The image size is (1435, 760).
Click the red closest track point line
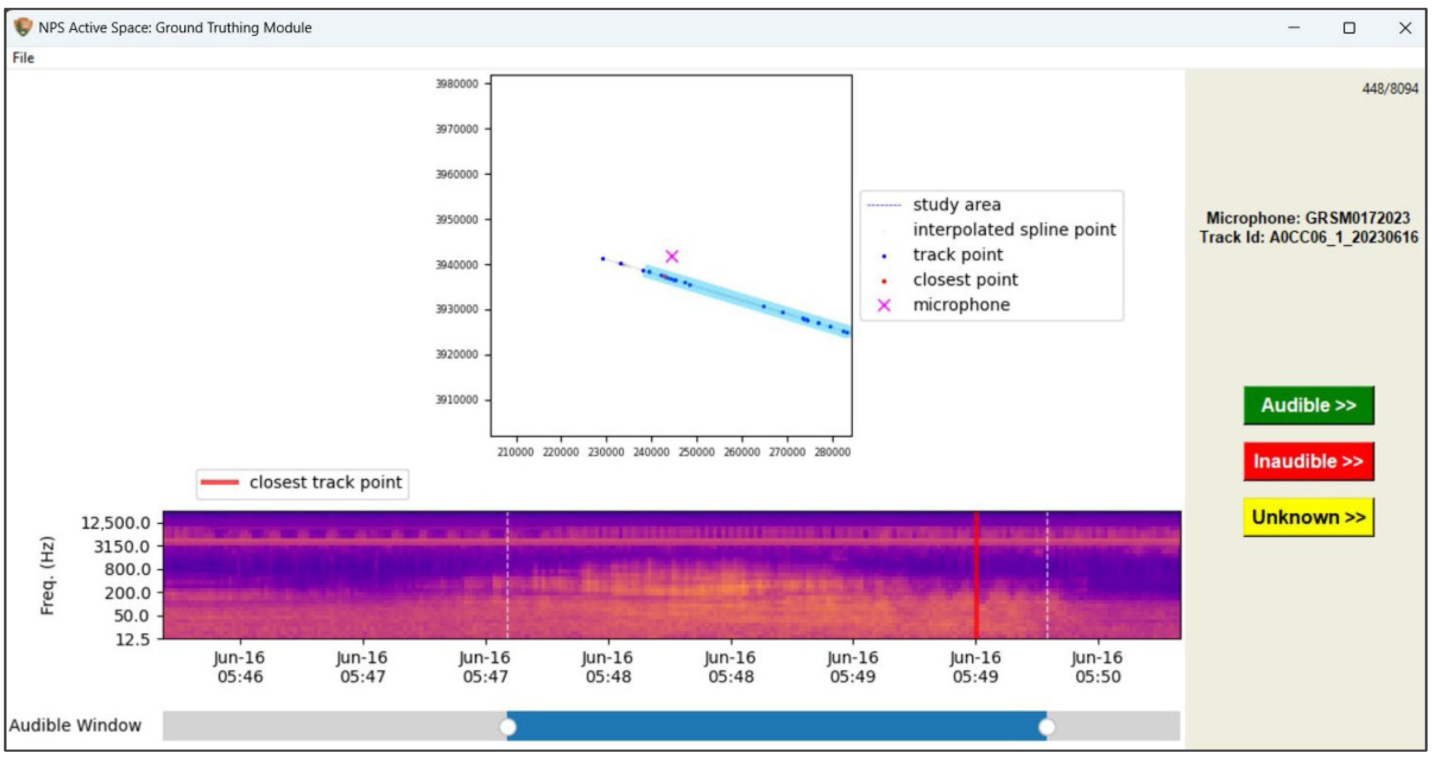(976, 573)
